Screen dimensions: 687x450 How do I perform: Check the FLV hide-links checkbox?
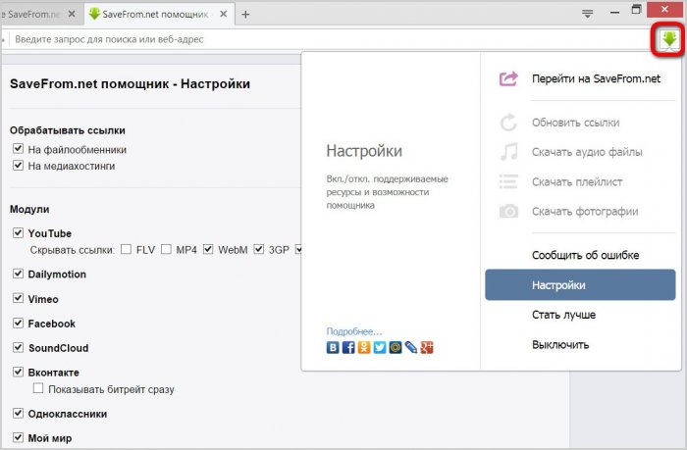(127, 250)
